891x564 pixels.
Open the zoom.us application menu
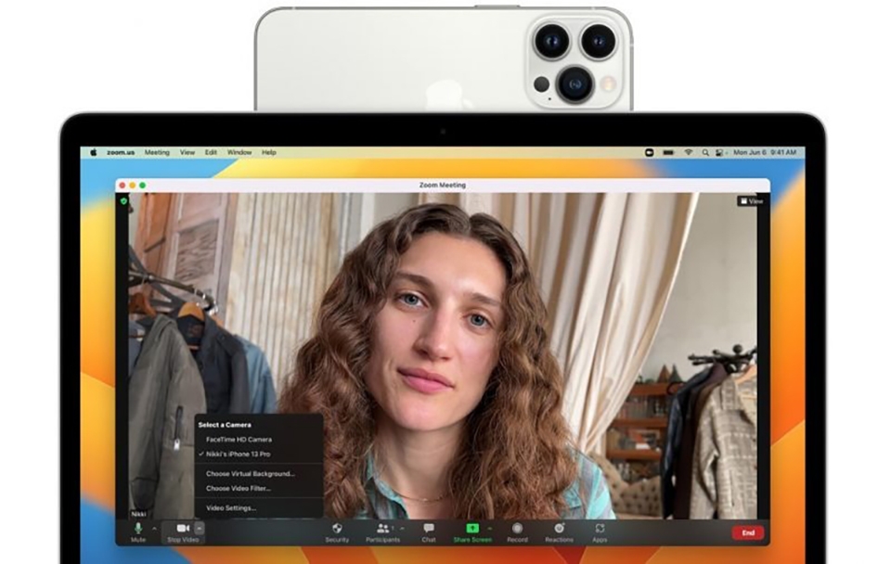pyautogui.click(x=121, y=152)
